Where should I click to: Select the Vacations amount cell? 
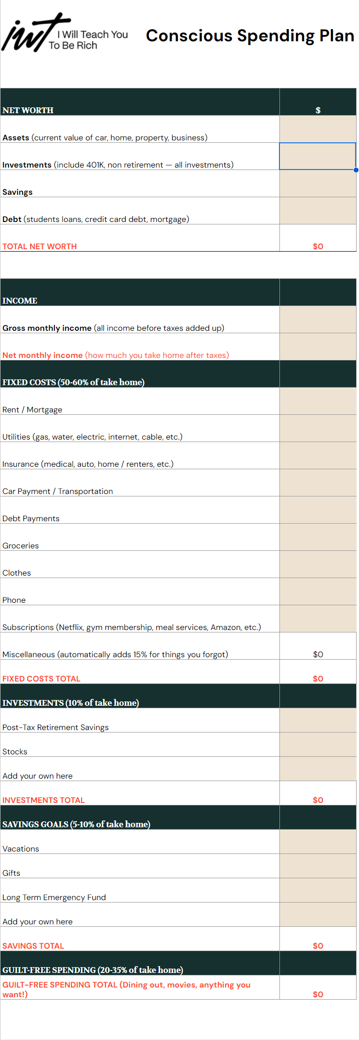[318, 842]
